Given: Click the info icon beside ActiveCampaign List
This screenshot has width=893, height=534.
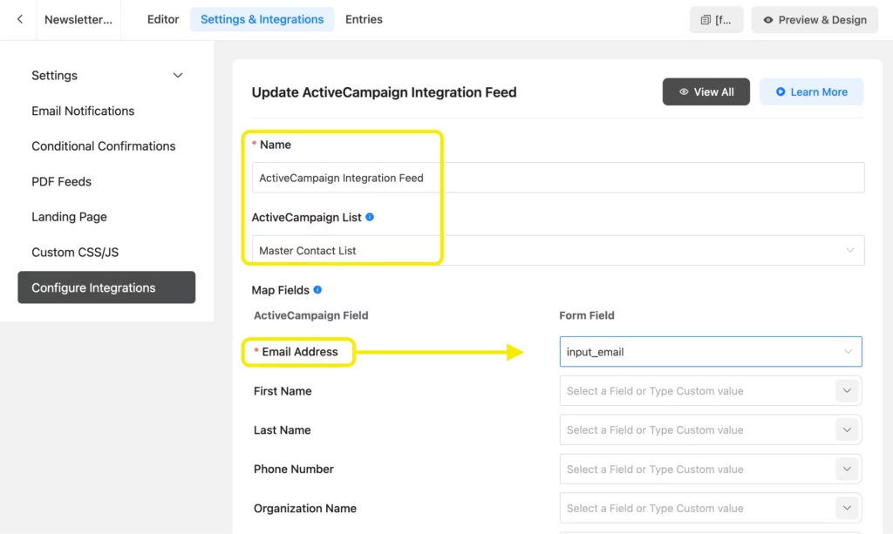Looking at the screenshot, I should (370, 217).
